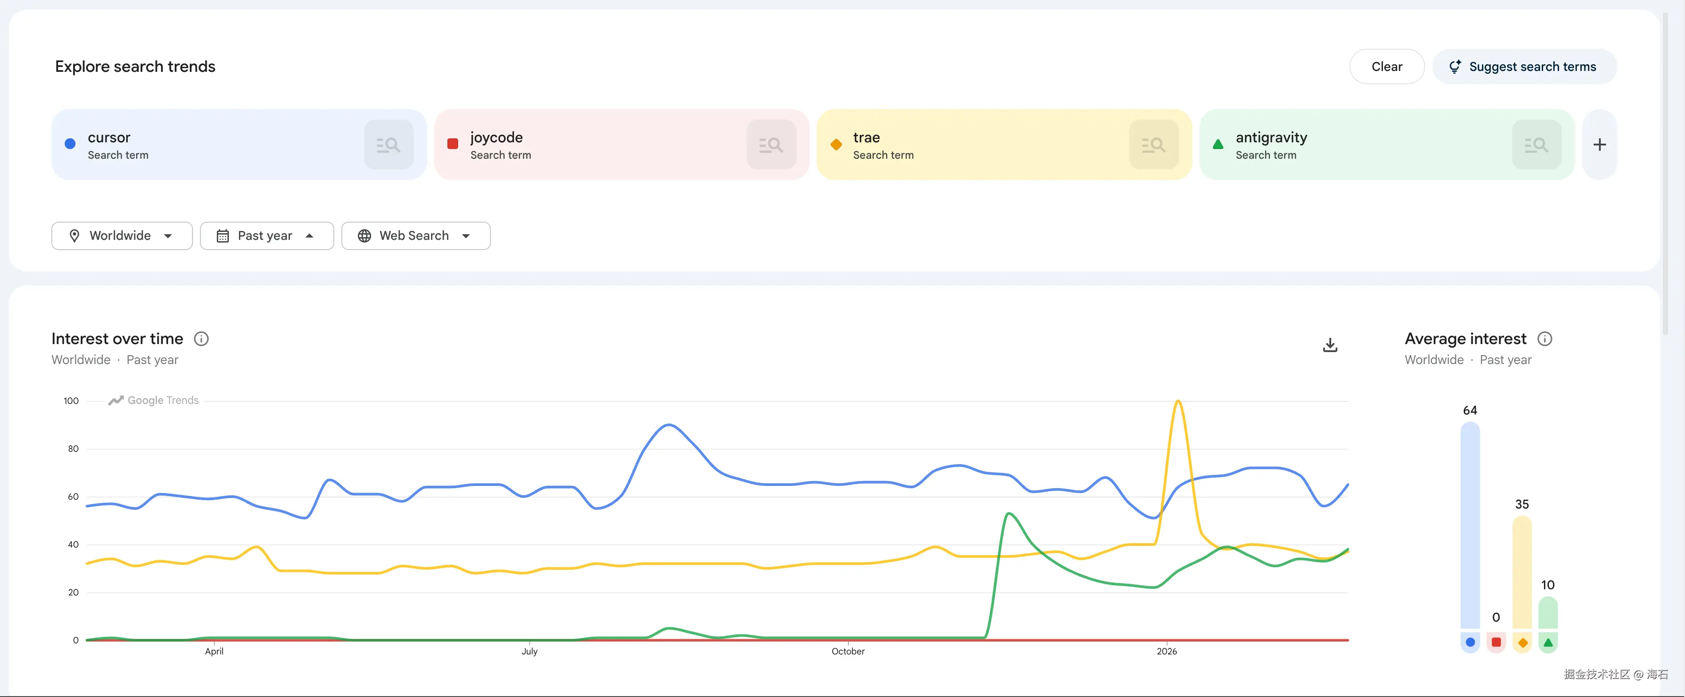
Task: Click the Average interest heading
Action: [1465, 339]
